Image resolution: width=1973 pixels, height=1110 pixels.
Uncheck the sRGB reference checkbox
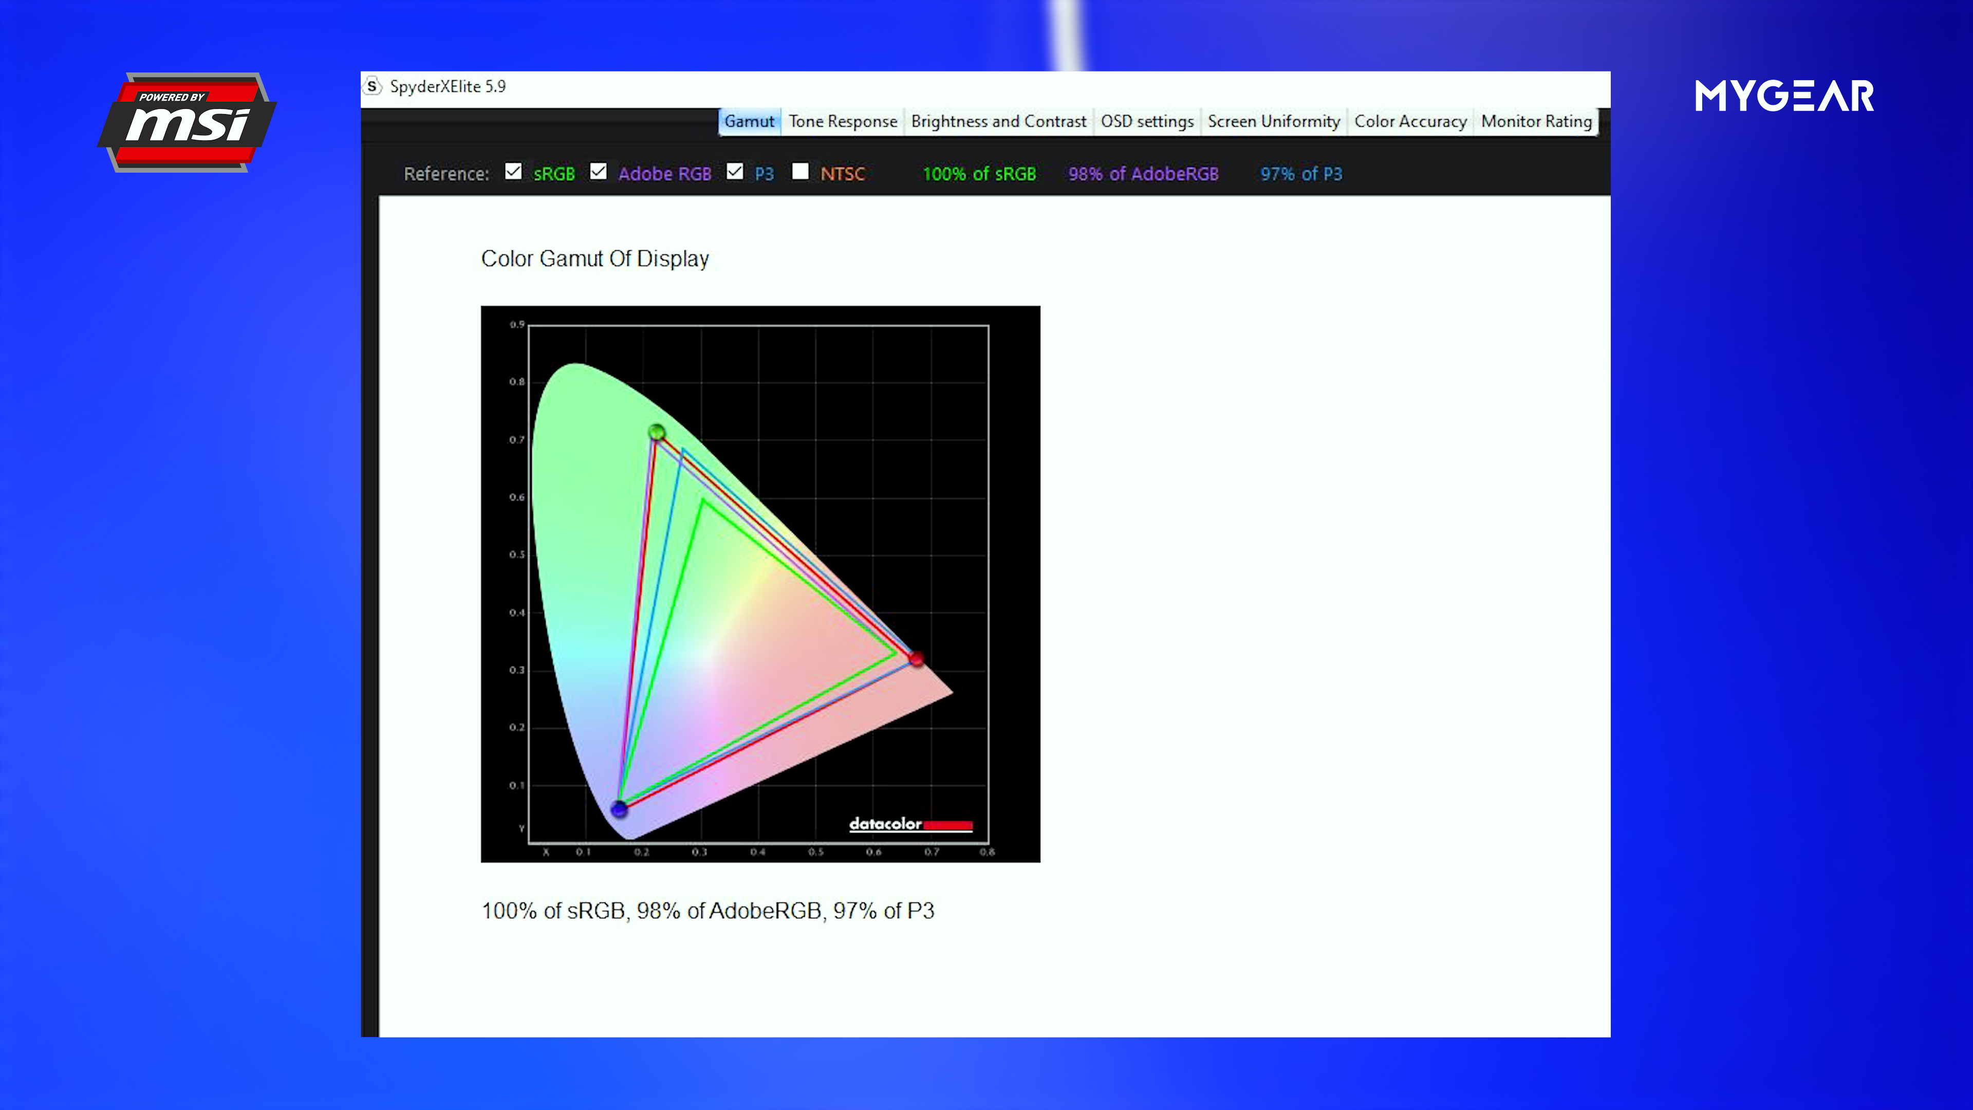point(513,172)
